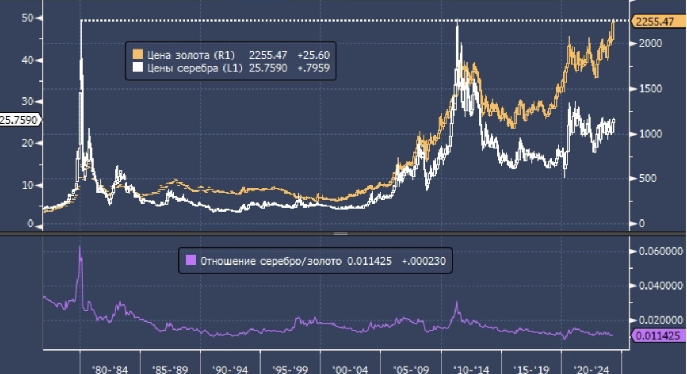Screen dimensions: 687x374
Task: Select the '10-'14 period on the time axis
Action: (471, 369)
